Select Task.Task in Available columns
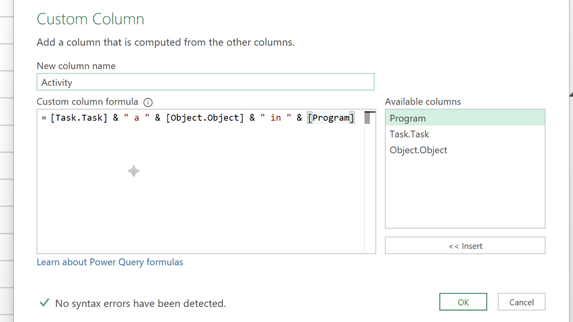The image size is (573, 322). [x=465, y=134]
